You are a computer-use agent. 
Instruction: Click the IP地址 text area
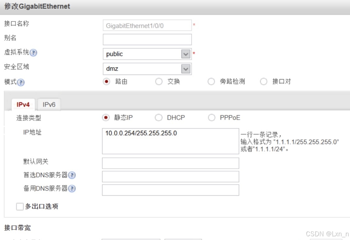point(170,141)
